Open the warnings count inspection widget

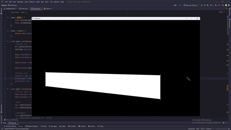coord(221,12)
